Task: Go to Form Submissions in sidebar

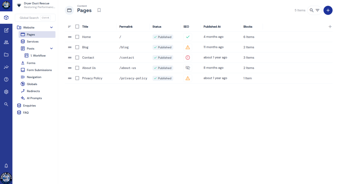Action: [39, 70]
